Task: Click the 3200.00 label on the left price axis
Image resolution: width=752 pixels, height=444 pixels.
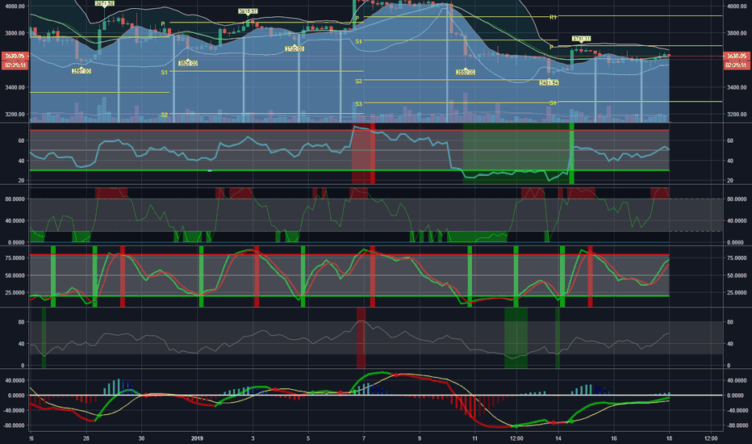Action: [15, 115]
